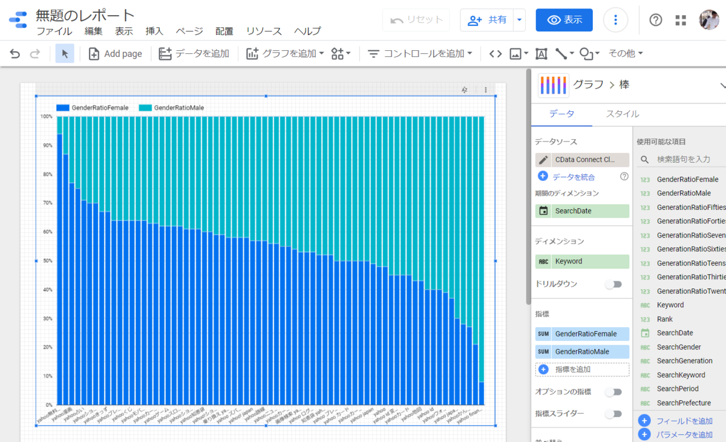
Task: Open help icon beside データを統合
Action: (x=624, y=177)
